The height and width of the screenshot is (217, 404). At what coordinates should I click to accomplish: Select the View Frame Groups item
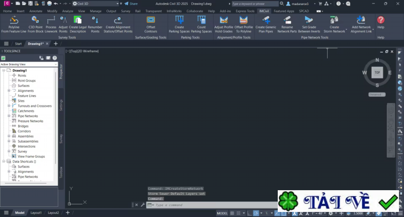coord(31,156)
